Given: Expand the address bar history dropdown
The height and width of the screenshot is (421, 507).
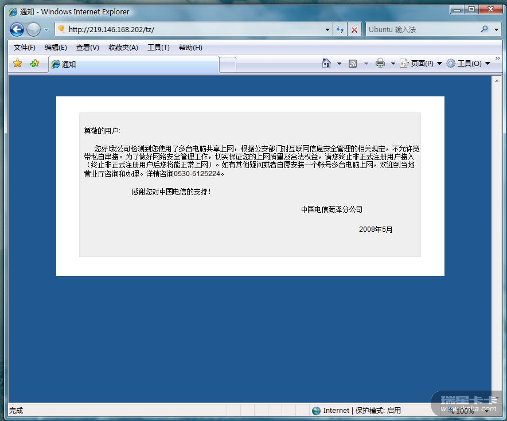Looking at the screenshot, I should [327, 30].
